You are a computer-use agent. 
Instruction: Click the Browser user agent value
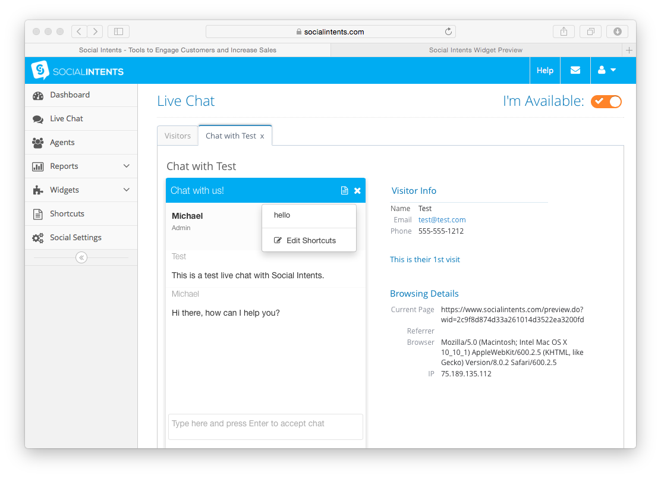coord(512,353)
